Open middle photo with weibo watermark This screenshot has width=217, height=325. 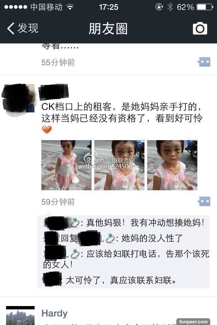click(x=119, y=165)
